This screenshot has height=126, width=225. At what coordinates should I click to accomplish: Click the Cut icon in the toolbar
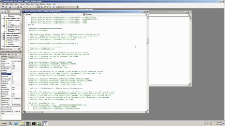[13, 7]
